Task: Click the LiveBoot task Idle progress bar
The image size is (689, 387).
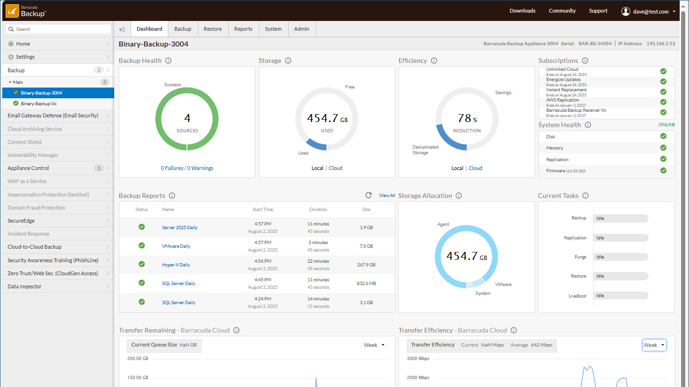Action: (x=620, y=296)
